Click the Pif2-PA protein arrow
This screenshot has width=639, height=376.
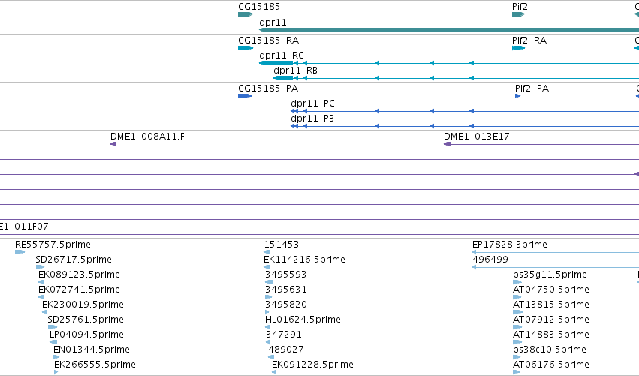[x=517, y=96]
